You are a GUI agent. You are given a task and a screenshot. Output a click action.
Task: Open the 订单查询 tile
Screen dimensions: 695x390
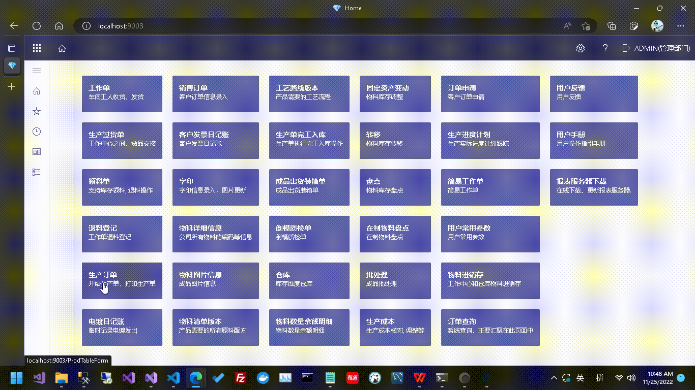coord(490,328)
